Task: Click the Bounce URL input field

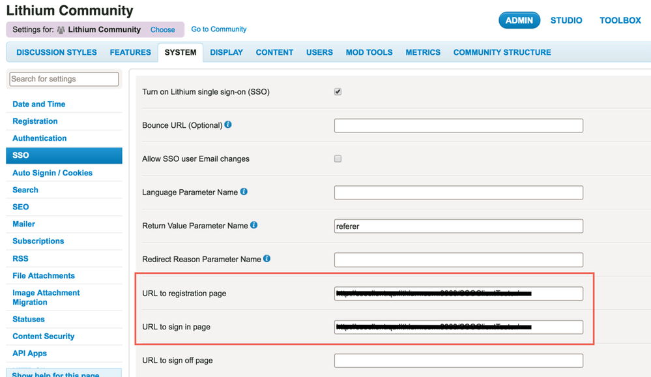Action: click(x=458, y=125)
